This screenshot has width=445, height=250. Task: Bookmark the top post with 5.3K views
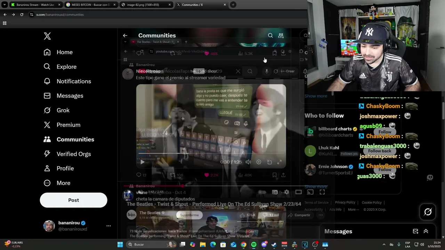click(274, 53)
